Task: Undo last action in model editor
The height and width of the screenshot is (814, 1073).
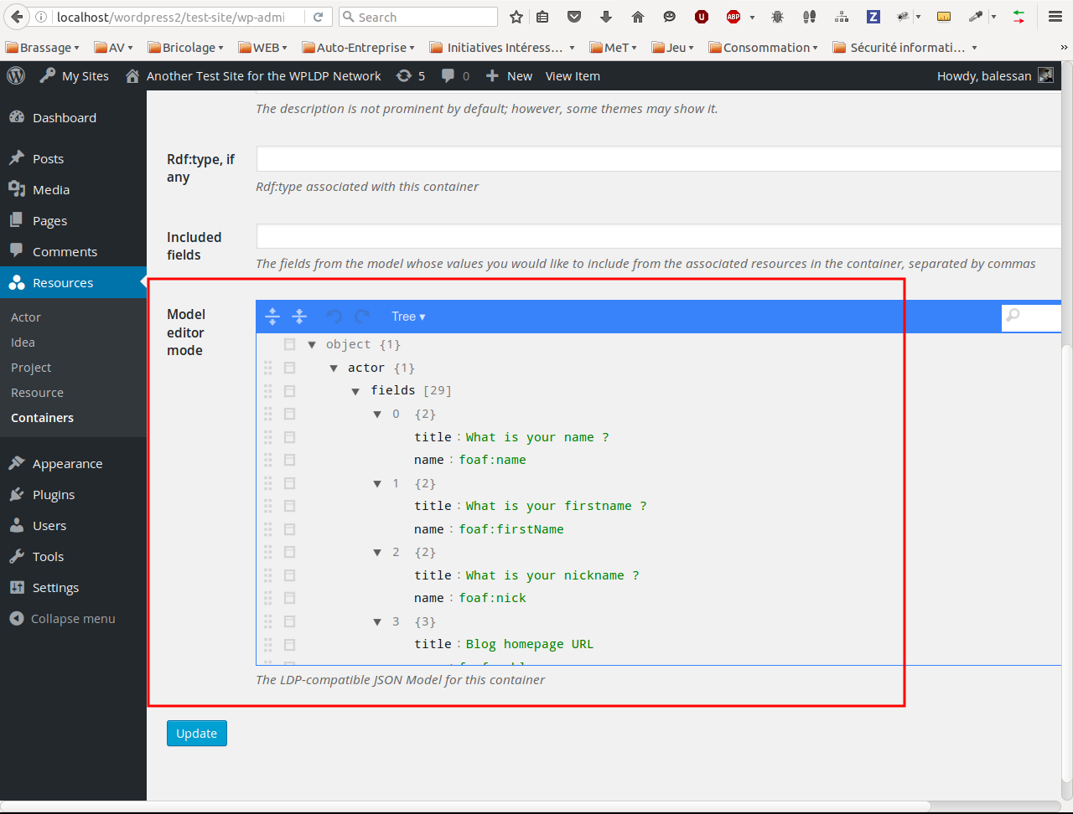Action: click(334, 317)
